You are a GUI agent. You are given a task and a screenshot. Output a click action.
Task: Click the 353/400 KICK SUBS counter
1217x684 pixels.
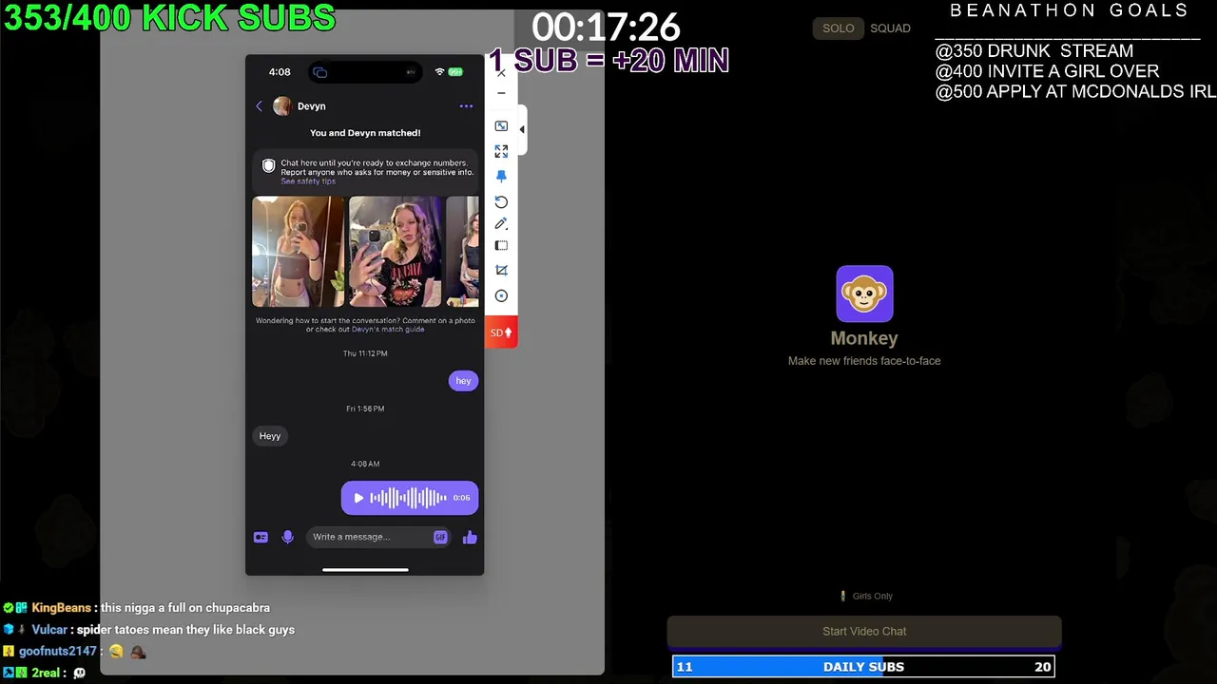pyautogui.click(x=170, y=17)
